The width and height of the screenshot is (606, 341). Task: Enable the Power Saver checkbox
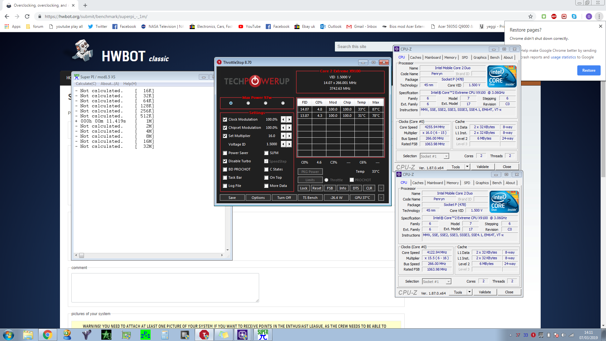(225, 153)
